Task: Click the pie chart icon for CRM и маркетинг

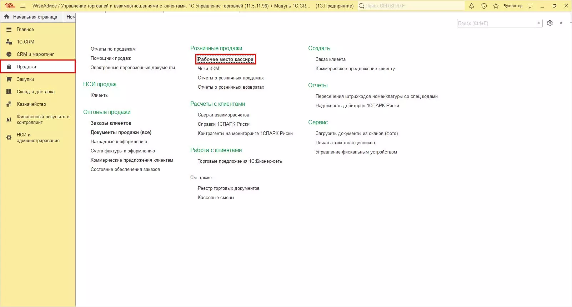Action: [x=9, y=54]
